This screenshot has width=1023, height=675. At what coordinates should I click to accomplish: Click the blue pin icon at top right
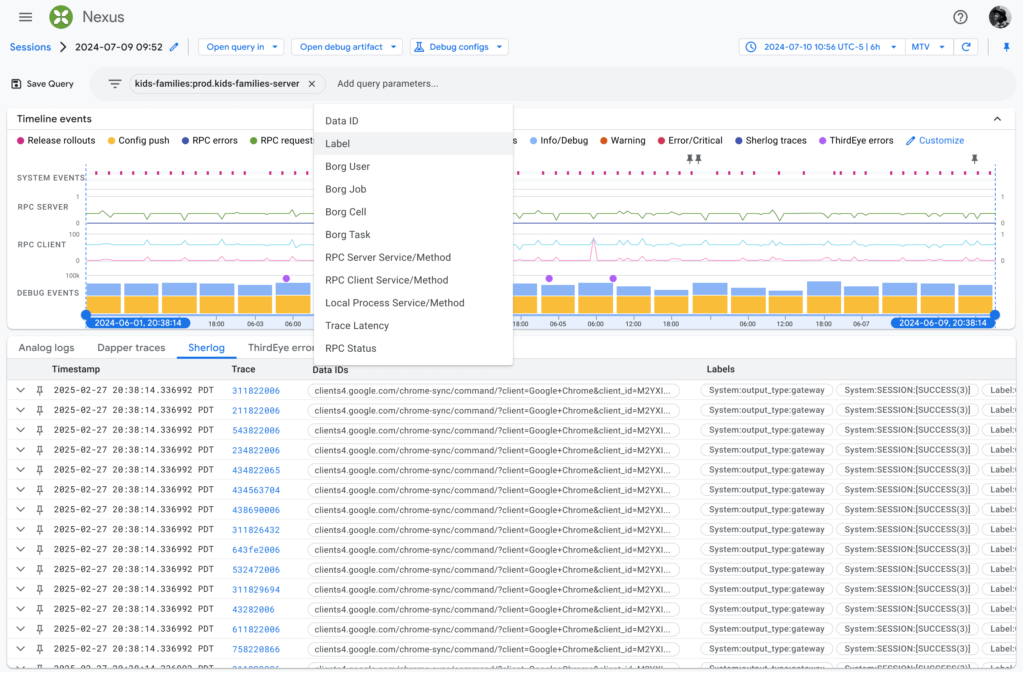pos(1006,47)
